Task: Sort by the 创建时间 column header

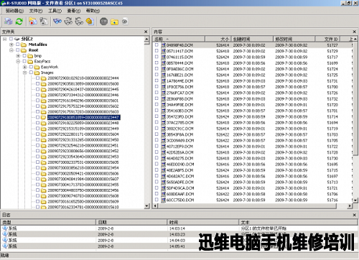Action: pos(252,39)
